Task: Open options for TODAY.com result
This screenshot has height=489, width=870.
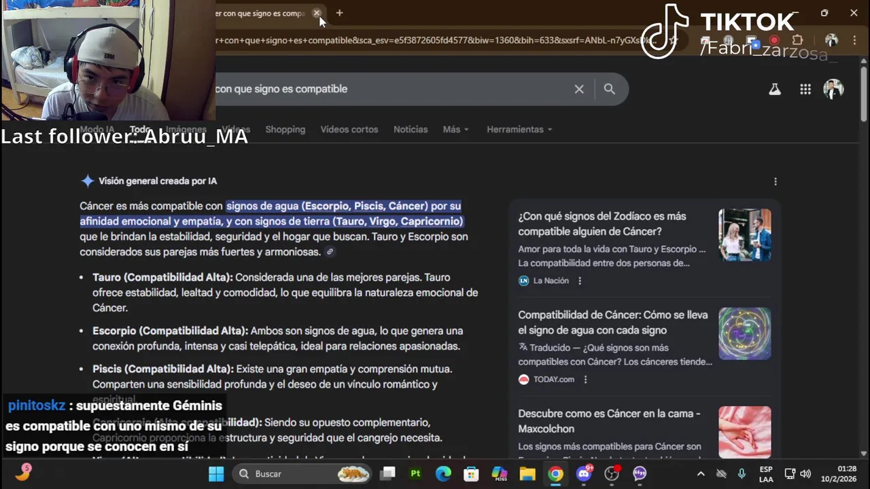Action: click(585, 380)
